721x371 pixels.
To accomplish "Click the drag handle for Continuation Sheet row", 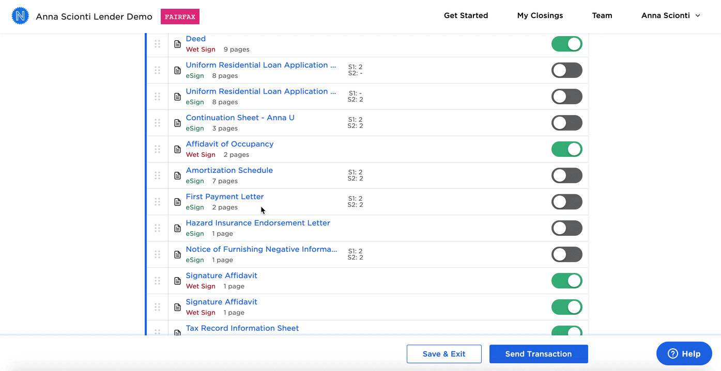I will point(157,123).
